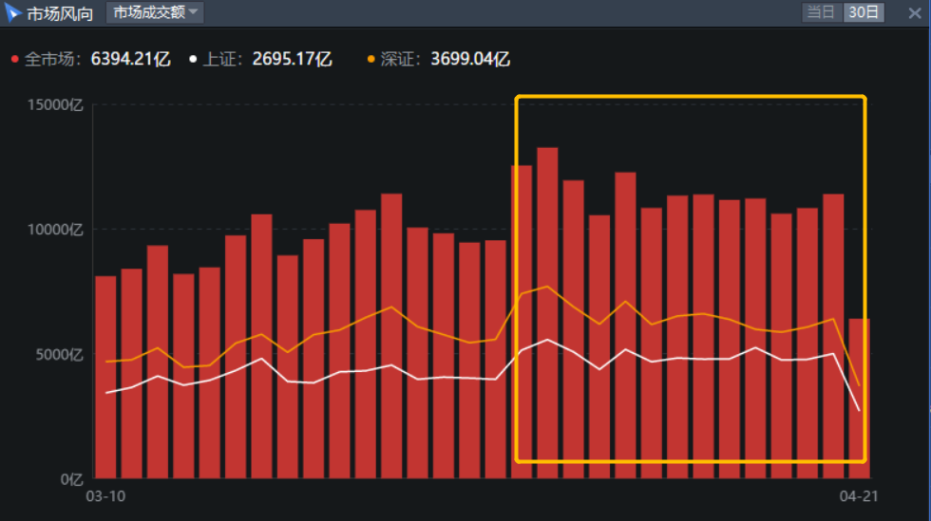
Task: Close the 市场风向 panel
Action: [915, 13]
